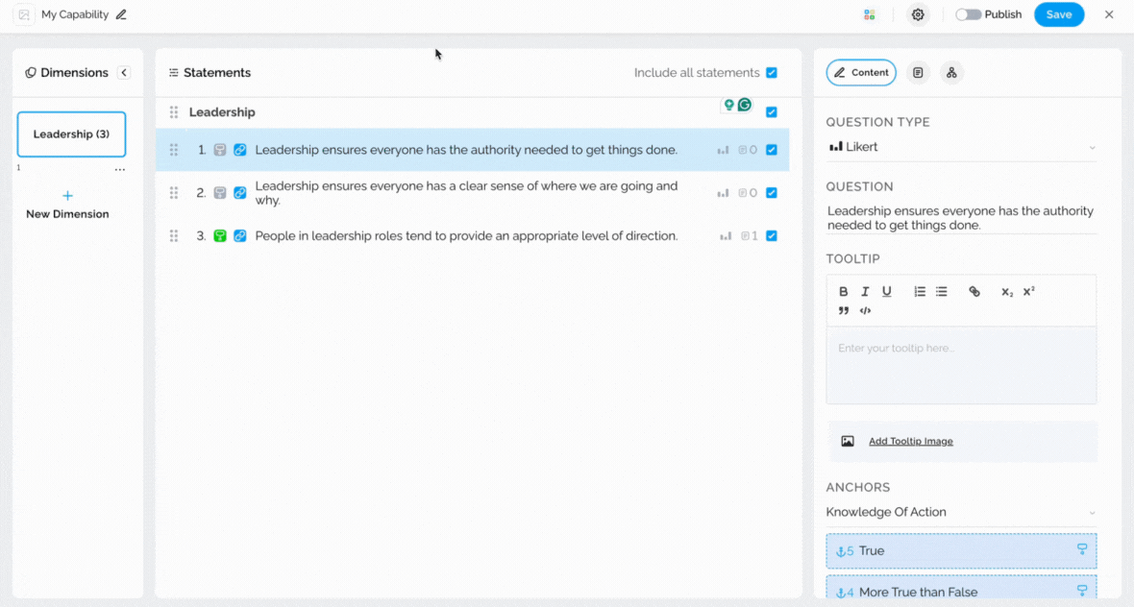Collapse the Dimensions panel chevron
This screenshot has width=1134, height=607.
[124, 72]
